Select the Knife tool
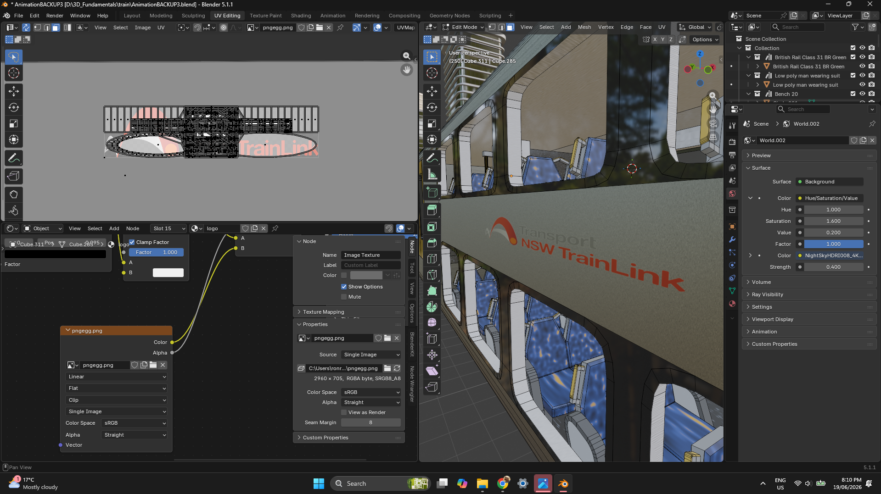 point(432,275)
